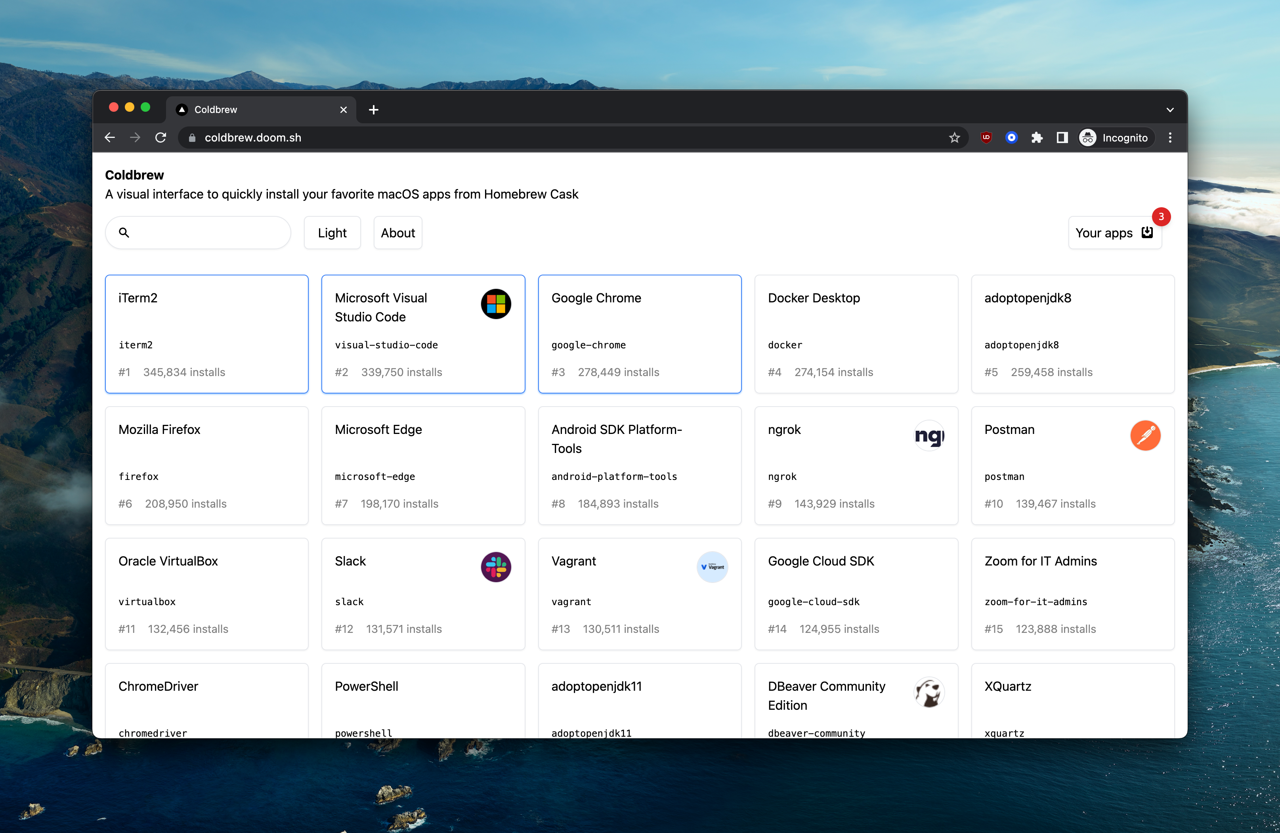The width and height of the screenshot is (1280, 833).
Task: Deselect the Google Chrome card
Action: coord(640,334)
